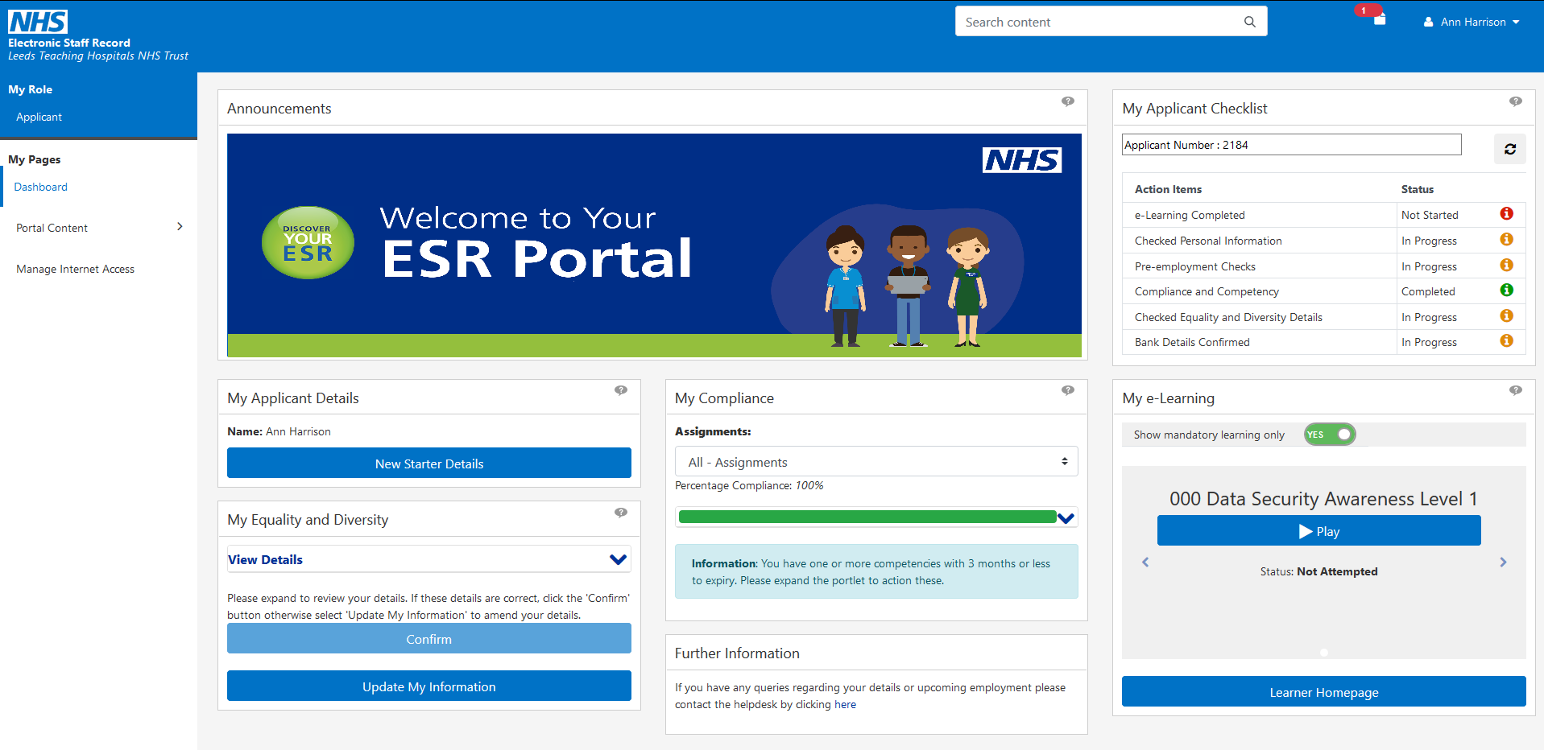
Task: Open the Announcements portlet help icon
Action: (x=1068, y=101)
